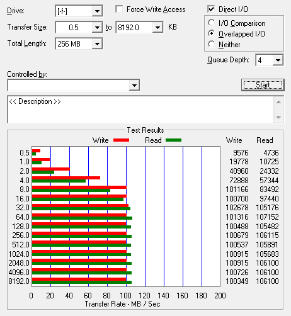Open the Drive dropdown list
Image resolution: width=291 pixels, height=316 pixels.
[97, 11]
